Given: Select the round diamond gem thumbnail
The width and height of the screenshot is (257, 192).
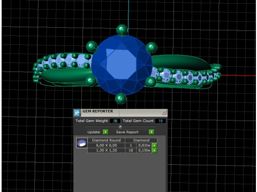Looking at the screenshot, I should click(x=82, y=143).
